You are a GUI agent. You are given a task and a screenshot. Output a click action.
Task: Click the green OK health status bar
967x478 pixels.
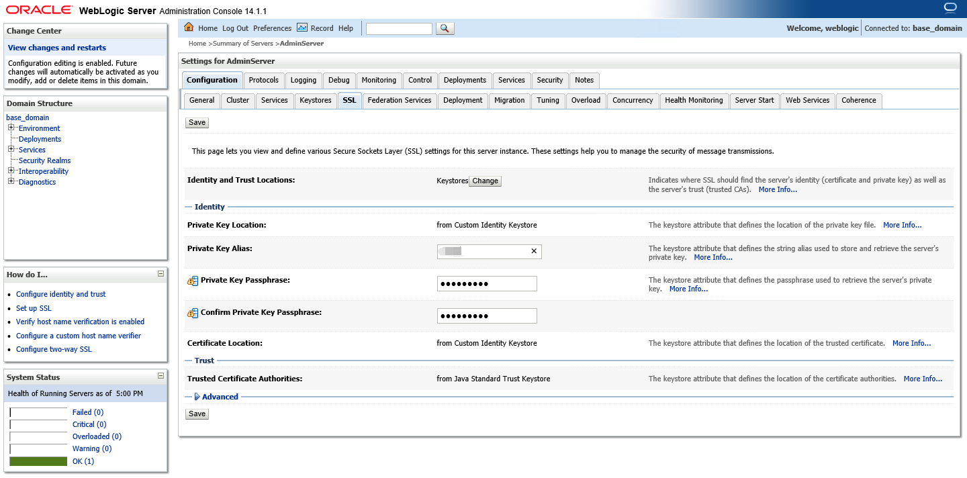click(x=38, y=461)
